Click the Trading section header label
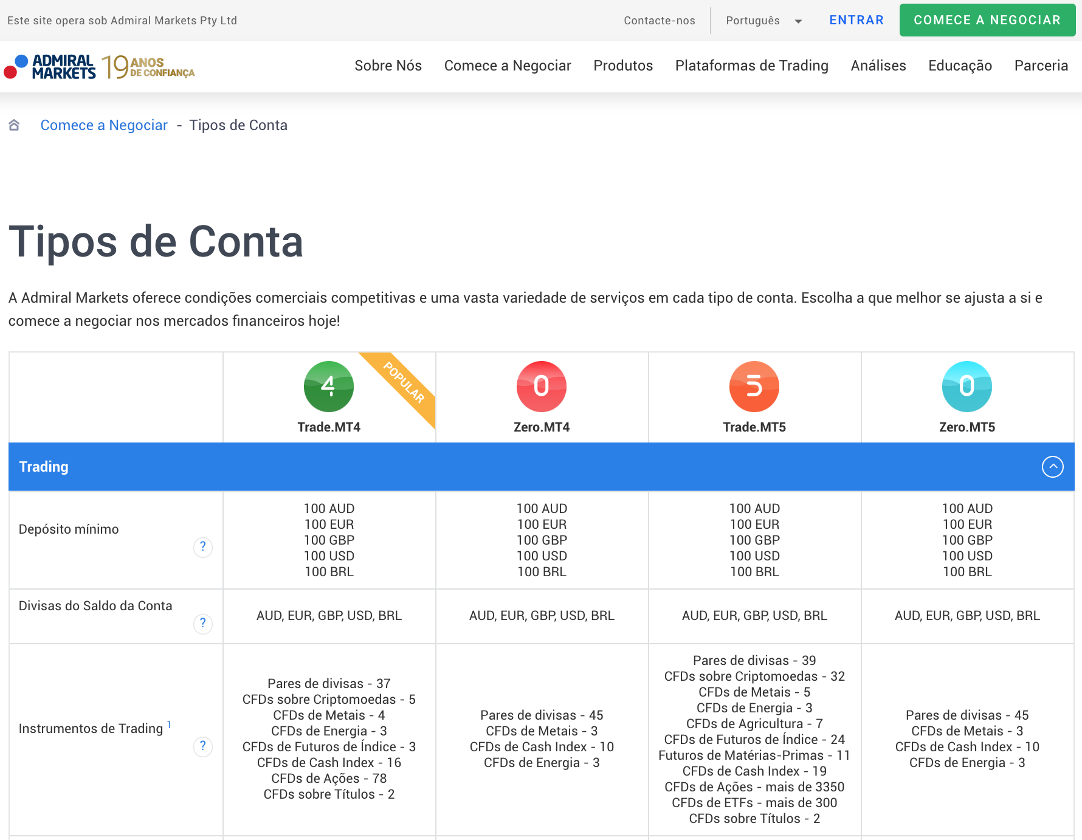Viewport: 1082px width, 840px height. (44, 467)
